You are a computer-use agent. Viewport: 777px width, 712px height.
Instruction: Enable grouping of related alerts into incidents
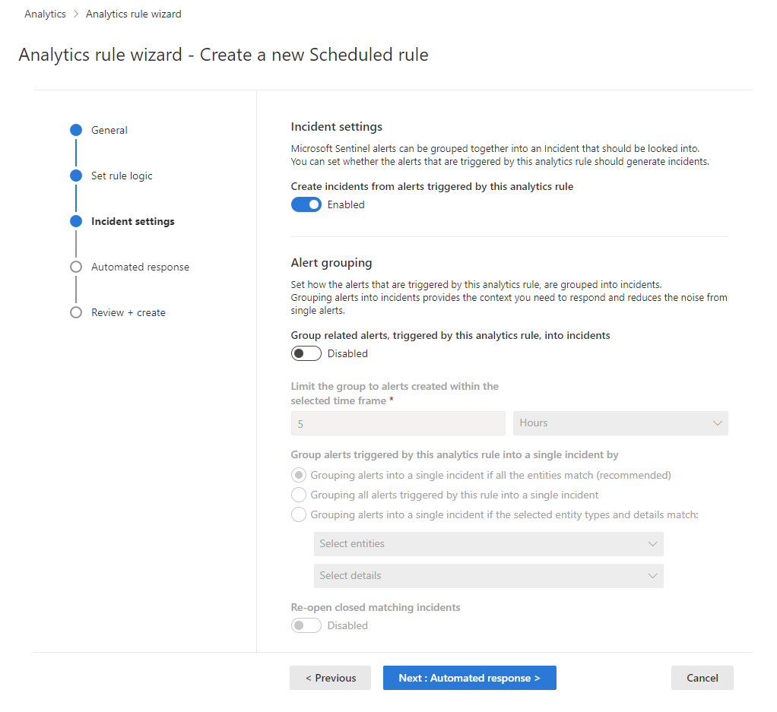[x=306, y=353]
